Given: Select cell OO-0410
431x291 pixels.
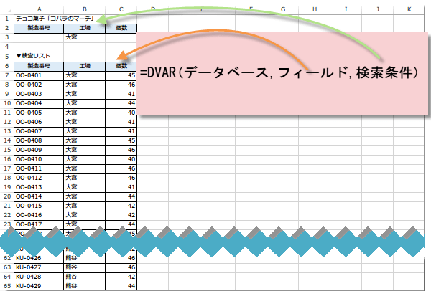Looking at the screenshot, I should point(39,159).
